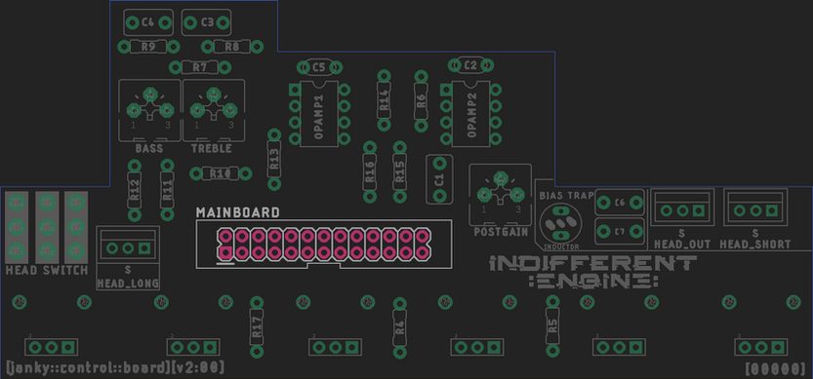Image resolution: width=813 pixels, height=379 pixels.
Task: Pick the R17 resistor footprint
Action: click(x=257, y=327)
